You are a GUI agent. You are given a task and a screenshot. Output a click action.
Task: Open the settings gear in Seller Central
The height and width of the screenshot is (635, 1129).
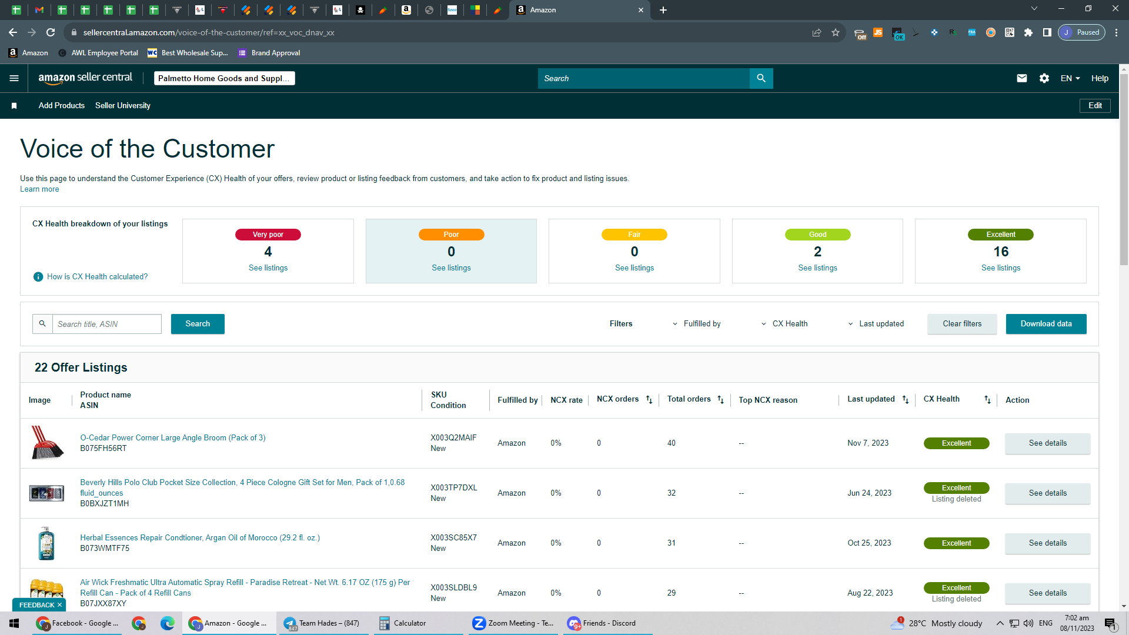(1044, 78)
